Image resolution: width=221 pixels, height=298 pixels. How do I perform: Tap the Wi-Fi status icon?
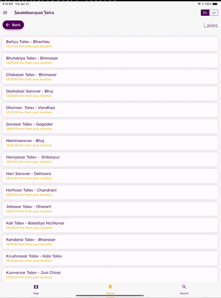coord(199,4)
